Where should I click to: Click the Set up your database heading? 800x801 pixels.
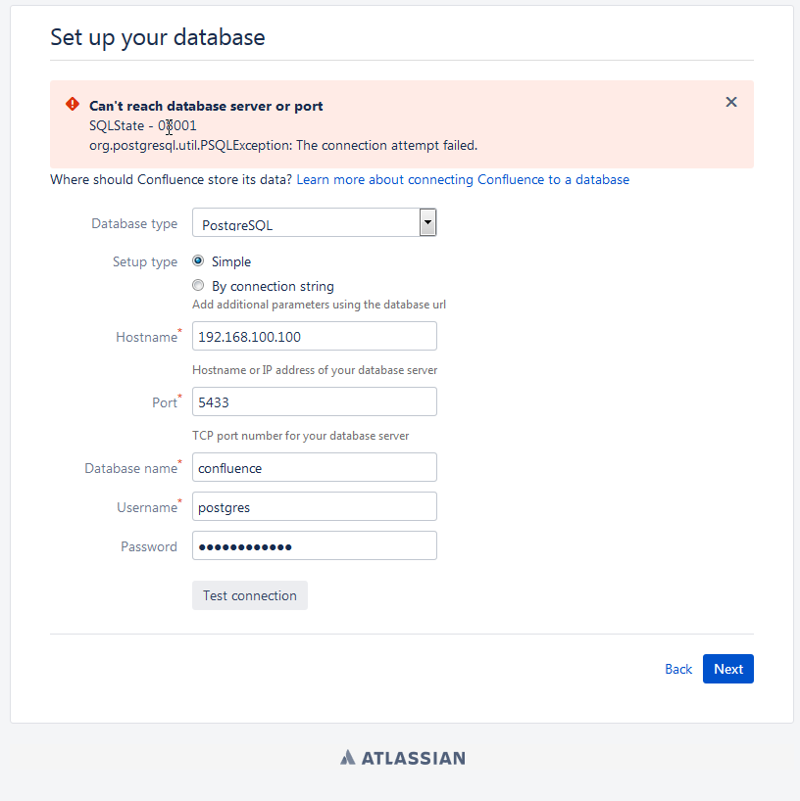(158, 37)
